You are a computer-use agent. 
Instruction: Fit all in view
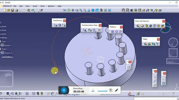[69, 10]
